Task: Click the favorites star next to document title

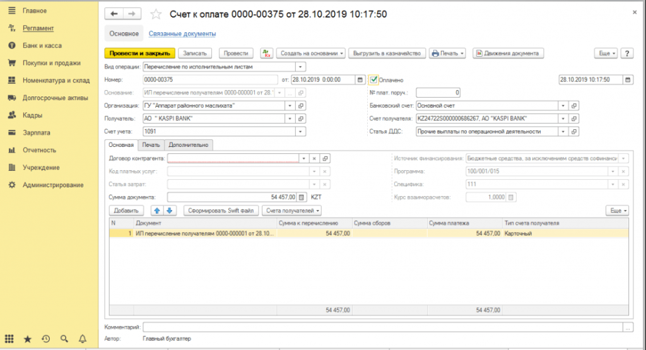Action: click(157, 14)
